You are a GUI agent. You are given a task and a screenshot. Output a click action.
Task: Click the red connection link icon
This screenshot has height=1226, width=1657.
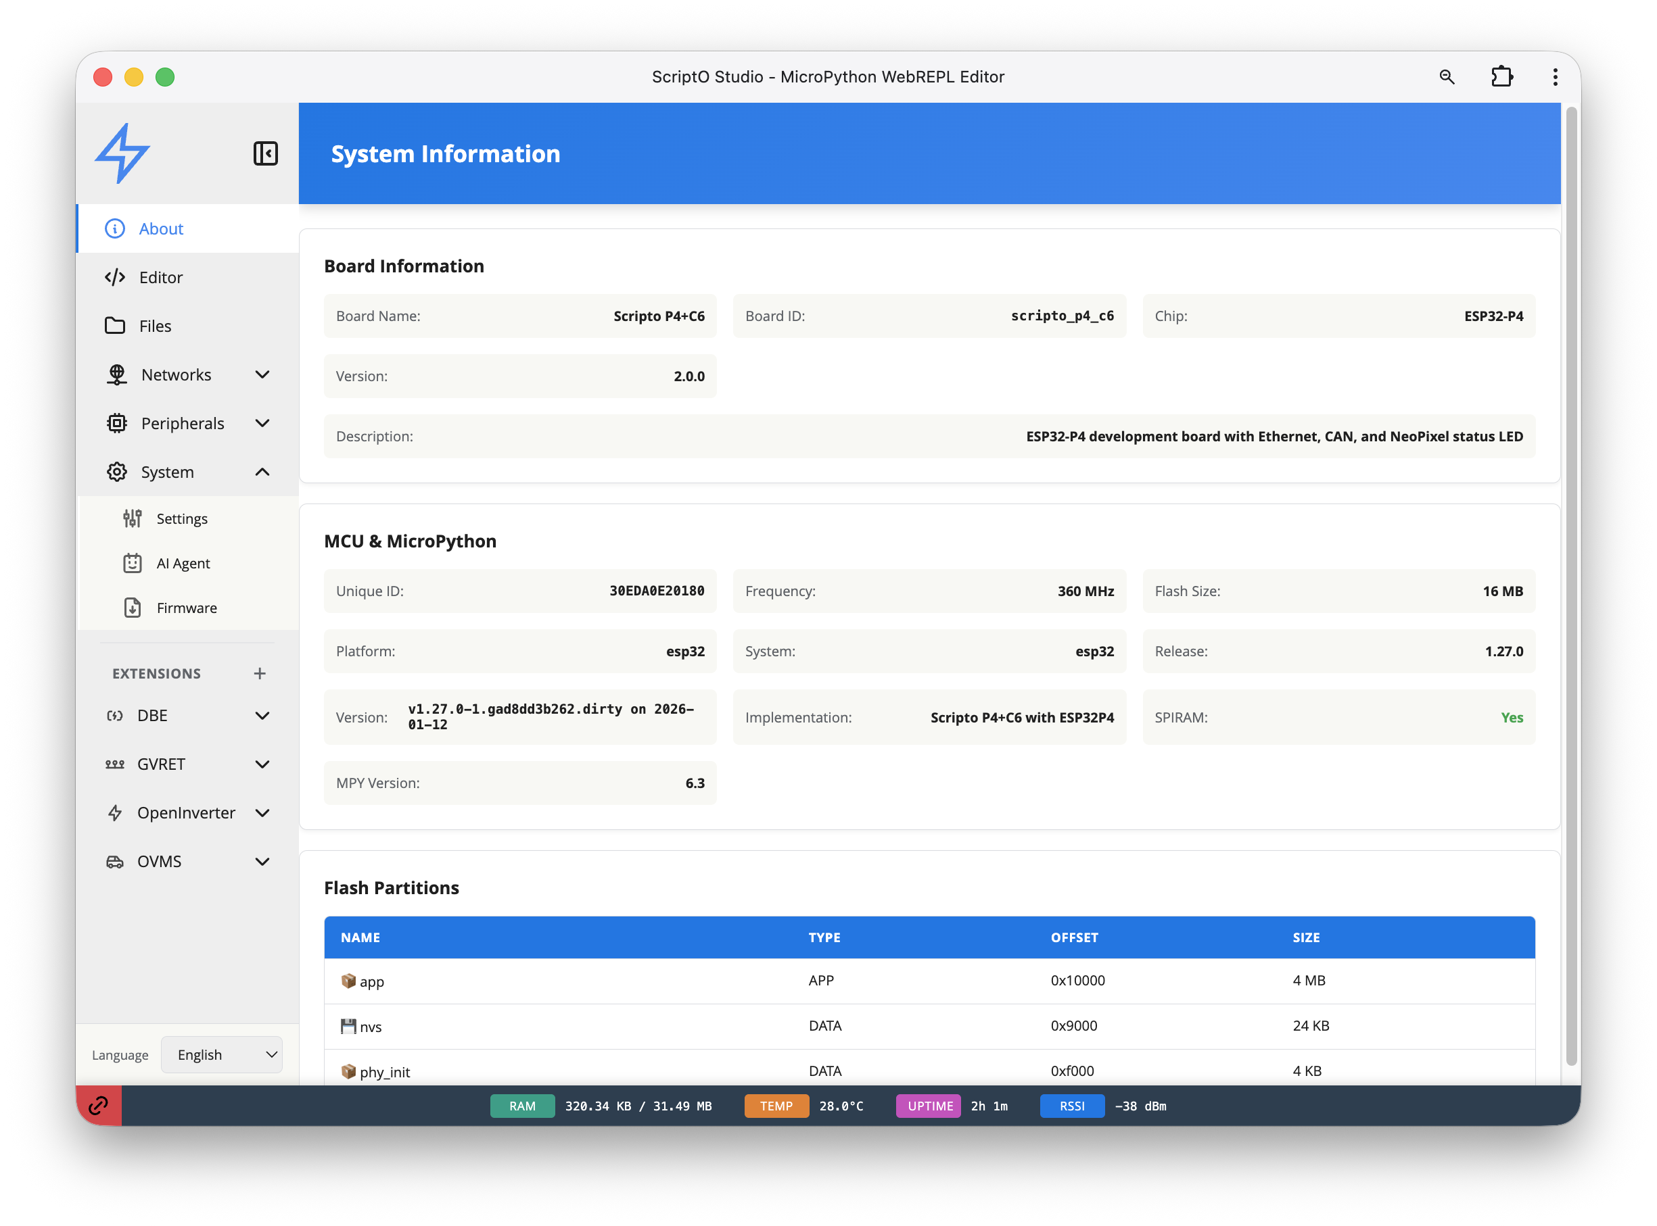coord(99,1106)
